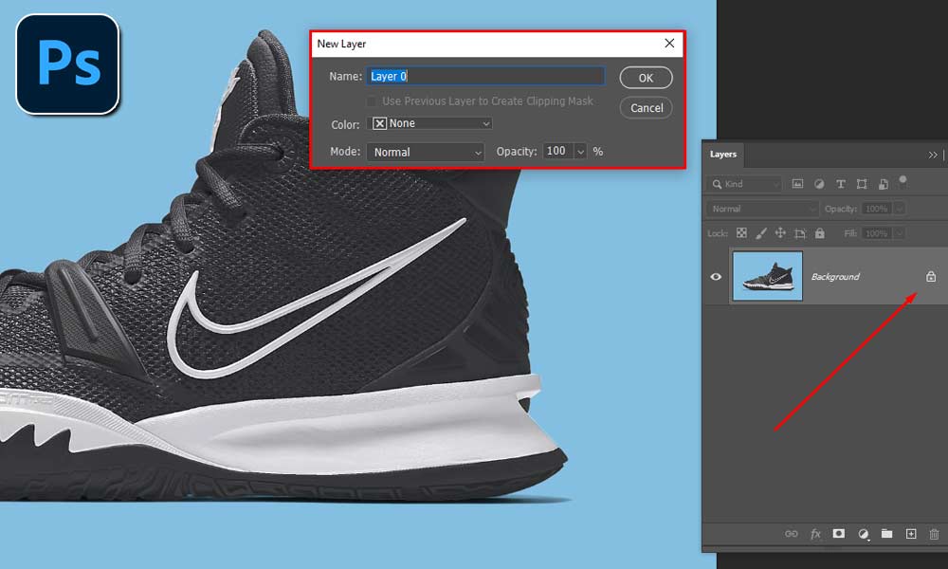
Task: Lock position move icon
Action: (780, 233)
